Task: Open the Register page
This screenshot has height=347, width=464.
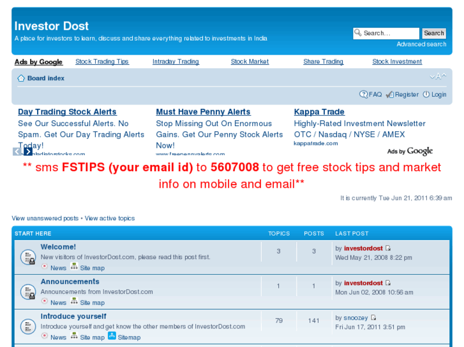Action: (407, 94)
